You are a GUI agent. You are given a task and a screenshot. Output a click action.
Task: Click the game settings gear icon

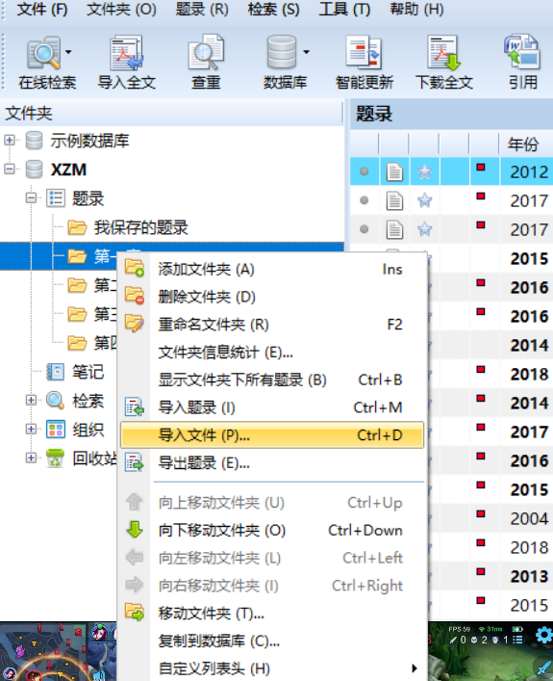(x=543, y=636)
